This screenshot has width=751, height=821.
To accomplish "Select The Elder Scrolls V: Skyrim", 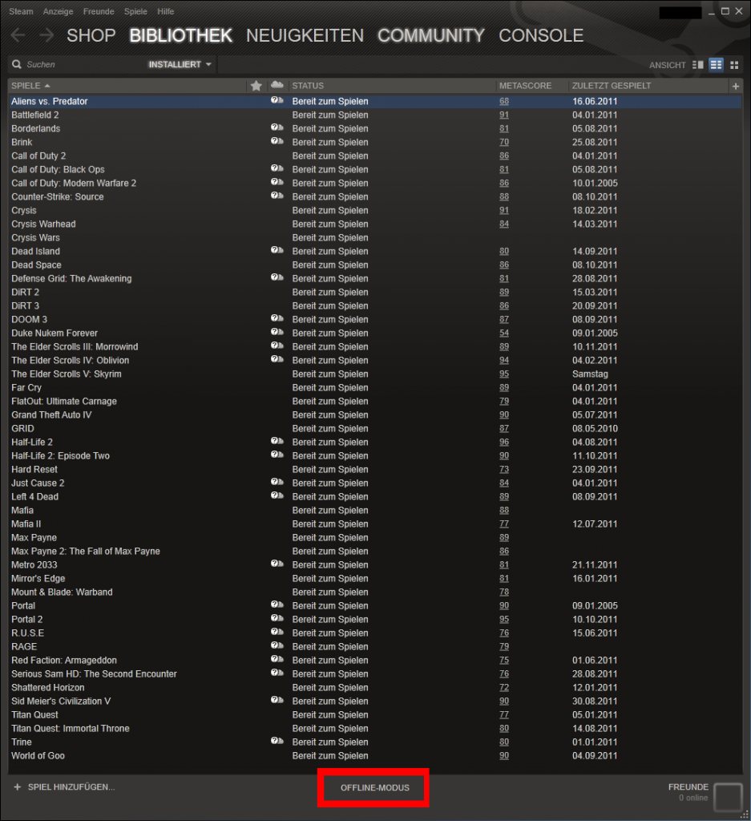I will pos(375,374).
